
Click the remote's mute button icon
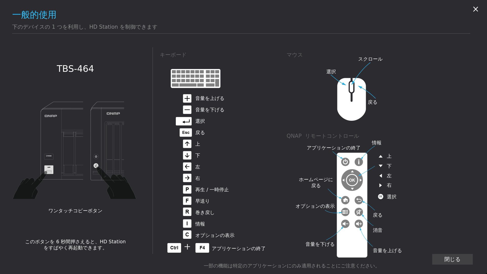point(359,212)
